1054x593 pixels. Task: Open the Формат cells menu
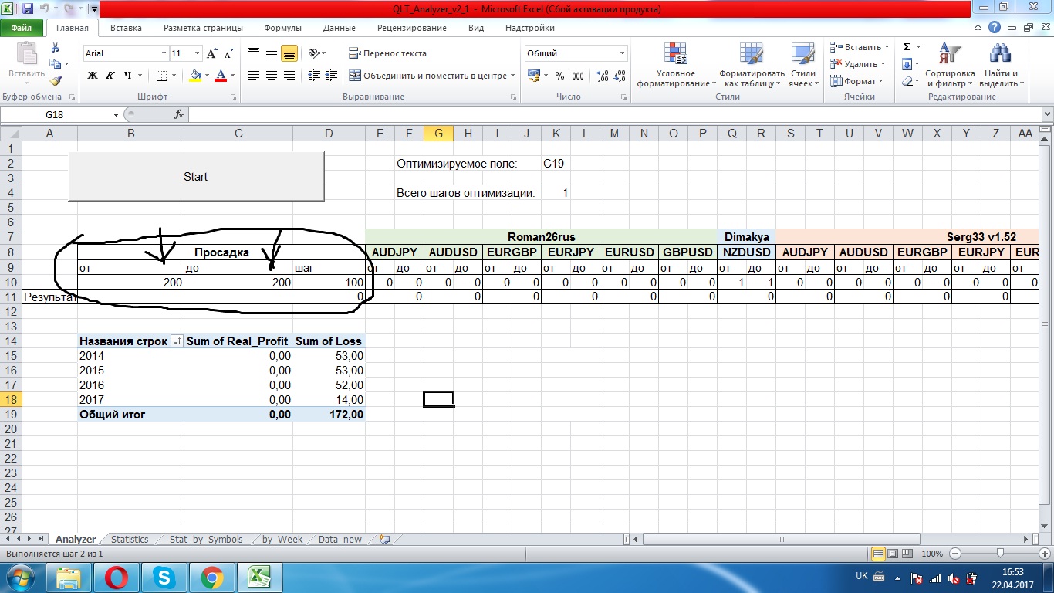(856, 81)
